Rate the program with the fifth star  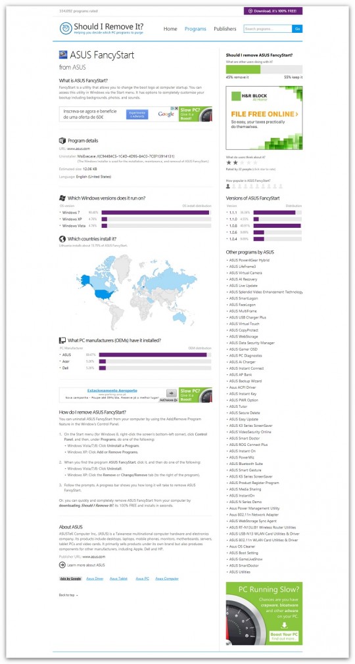tap(255, 162)
